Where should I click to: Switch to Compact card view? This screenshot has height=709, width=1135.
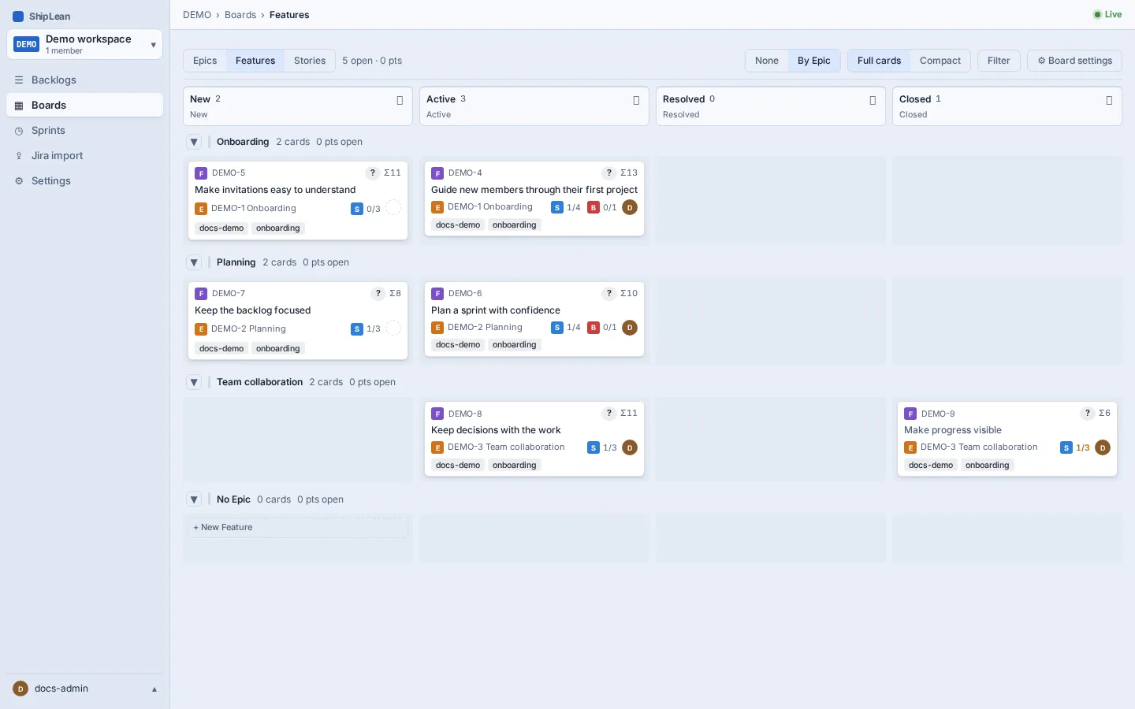pyautogui.click(x=940, y=61)
